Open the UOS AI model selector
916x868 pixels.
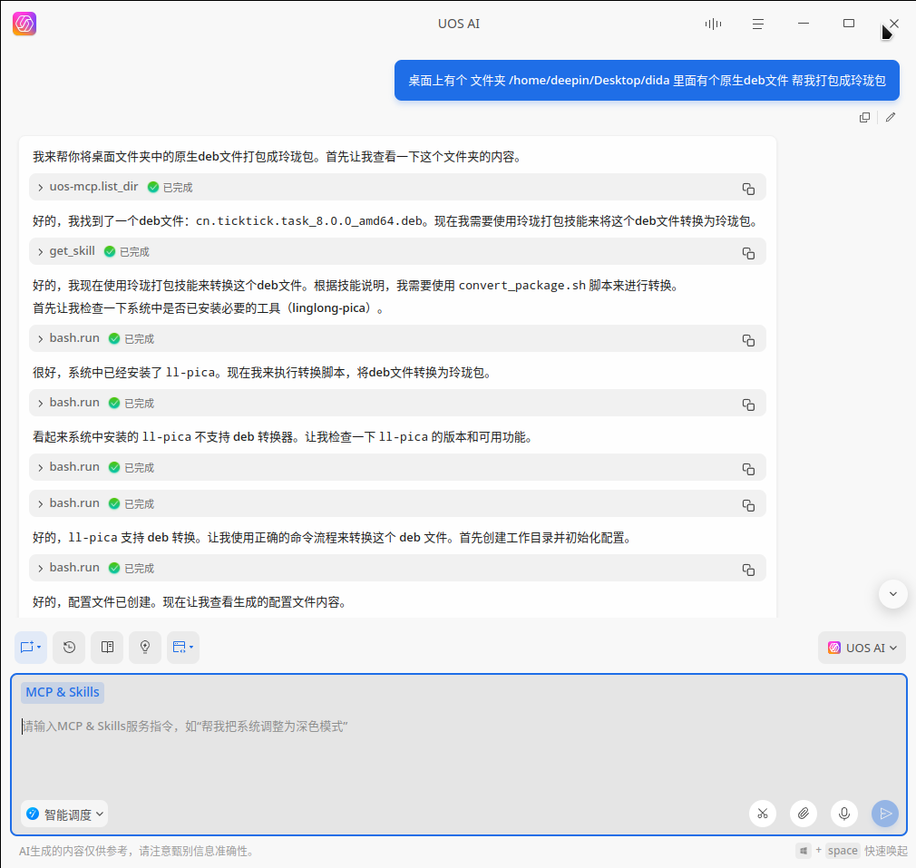click(862, 648)
